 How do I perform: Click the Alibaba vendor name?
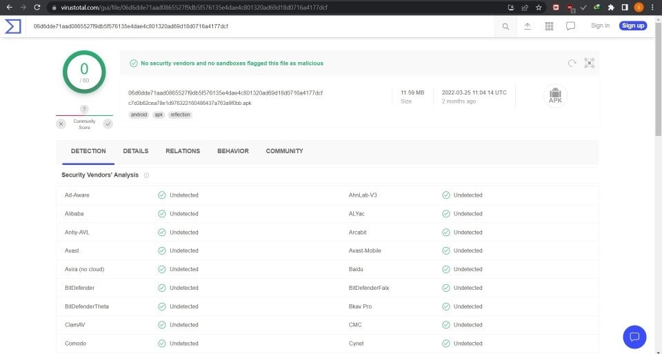click(74, 214)
